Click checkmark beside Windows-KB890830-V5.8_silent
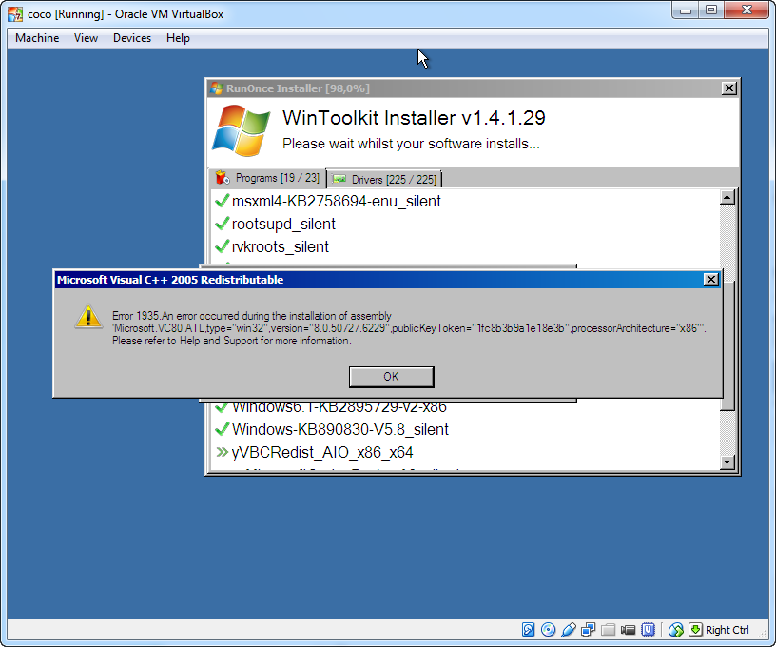Screen dimensions: 776x647 [223, 429]
